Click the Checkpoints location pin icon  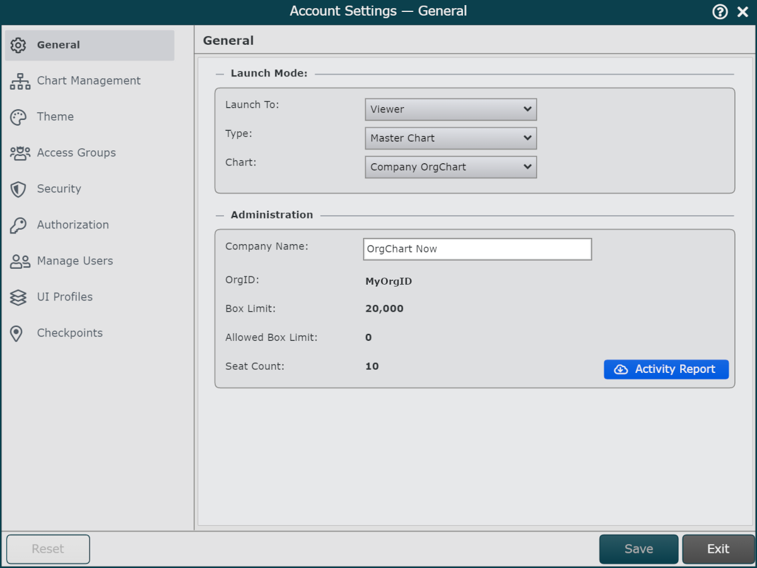(x=17, y=333)
